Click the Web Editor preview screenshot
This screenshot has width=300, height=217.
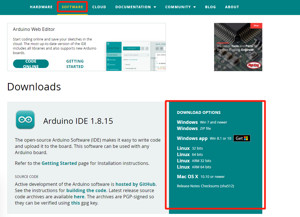tap(136, 56)
